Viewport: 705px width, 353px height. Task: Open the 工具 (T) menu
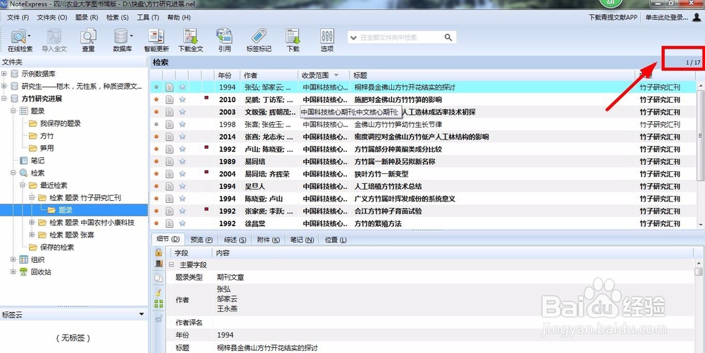148,18
